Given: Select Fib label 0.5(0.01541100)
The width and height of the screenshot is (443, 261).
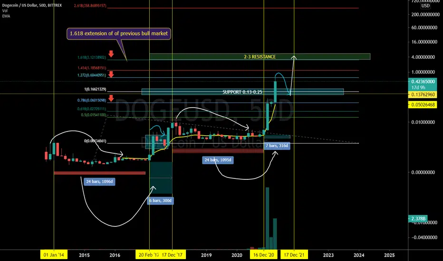Looking at the screenshot, I should pos(94,115).
